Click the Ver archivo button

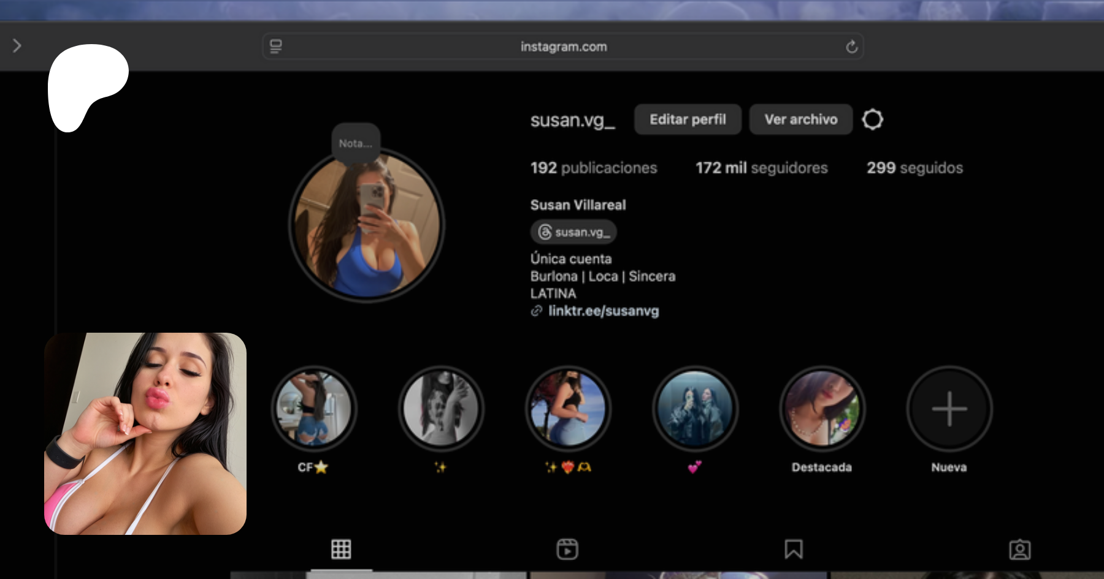pos(800,119)
